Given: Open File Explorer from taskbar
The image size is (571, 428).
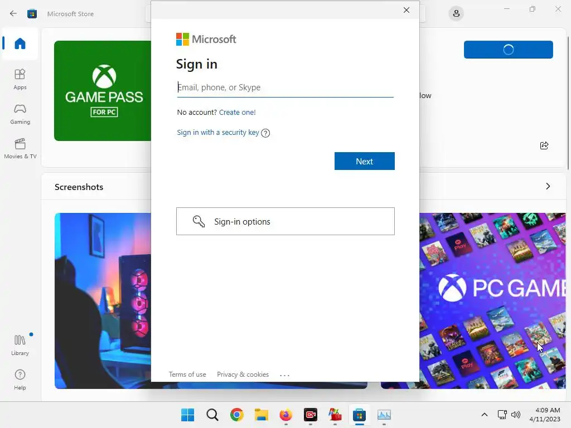Looking at the screenshot, I should (x=261, y=415).
